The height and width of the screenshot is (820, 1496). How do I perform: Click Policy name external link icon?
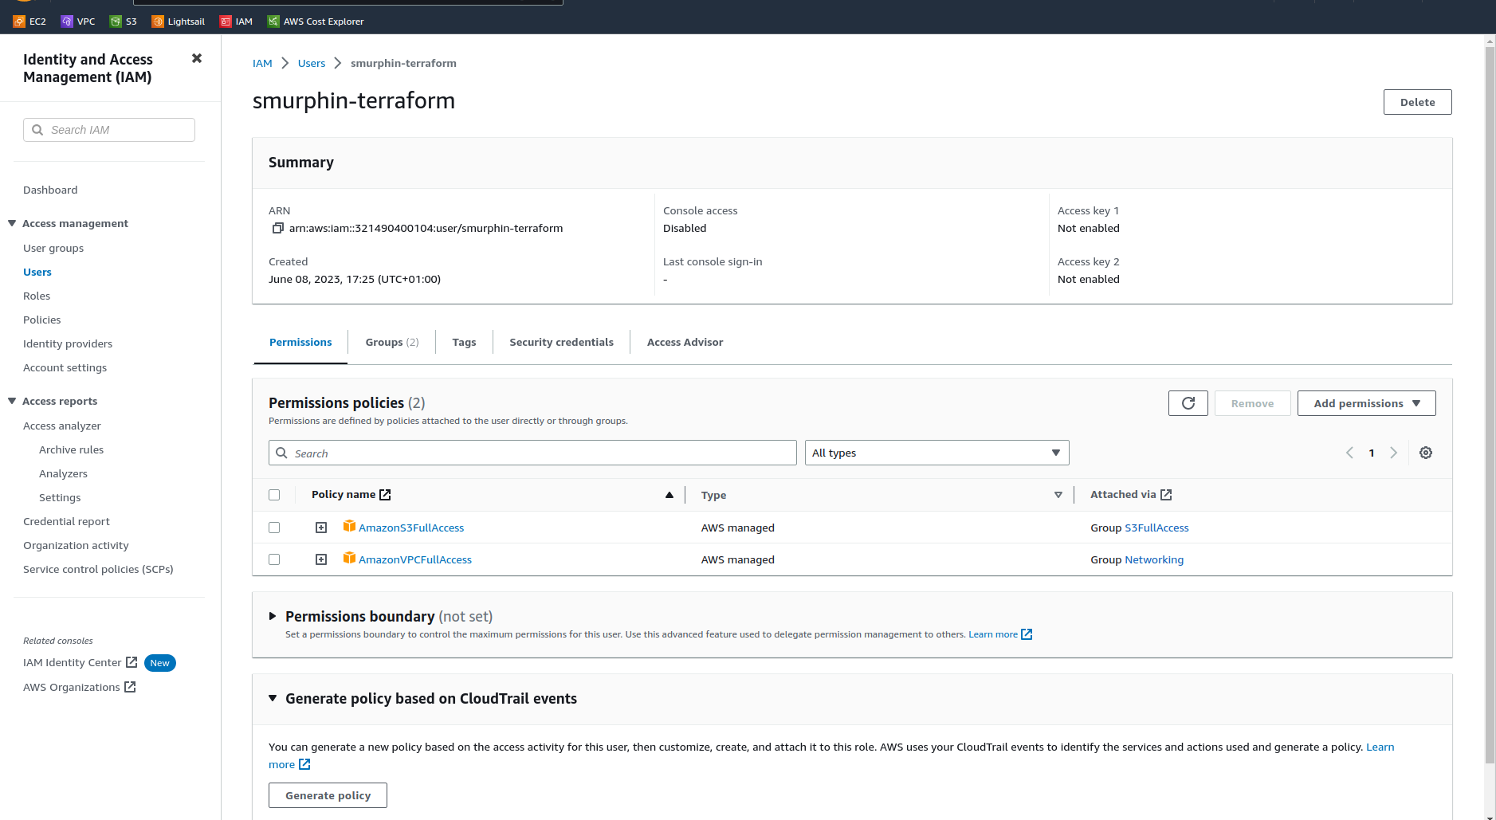[x=385, y=495]
